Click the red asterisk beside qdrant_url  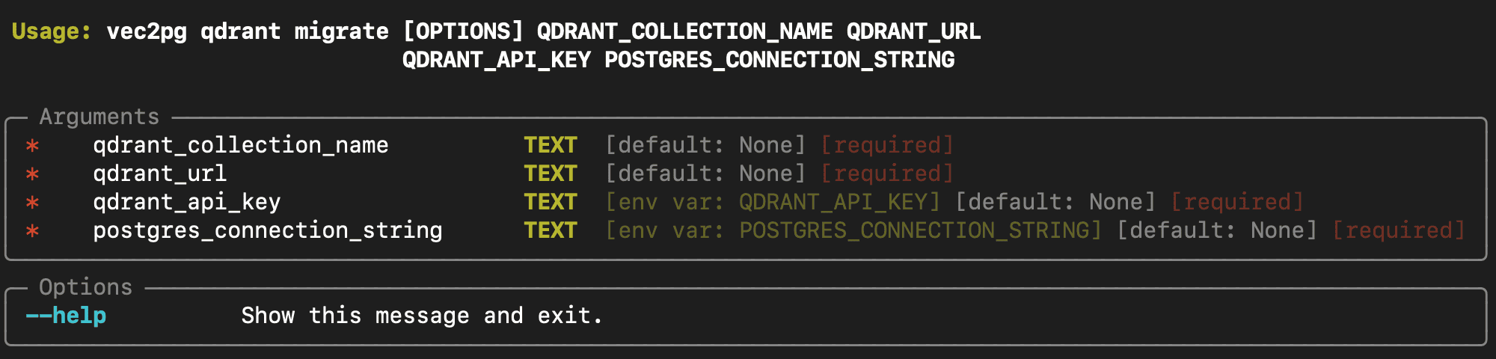(32, 174)
